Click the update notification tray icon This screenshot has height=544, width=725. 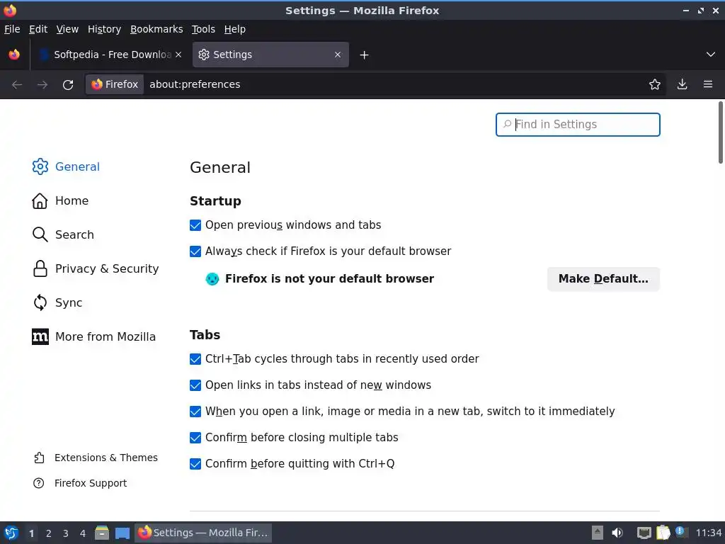680,532
